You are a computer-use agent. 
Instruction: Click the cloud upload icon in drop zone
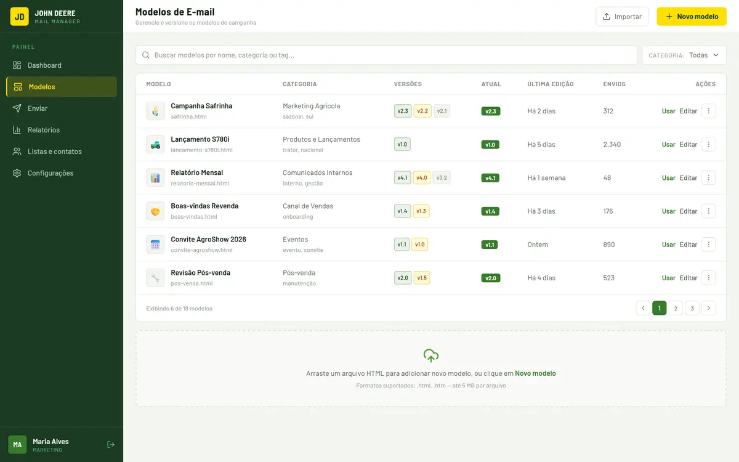[x=431, y=355]
